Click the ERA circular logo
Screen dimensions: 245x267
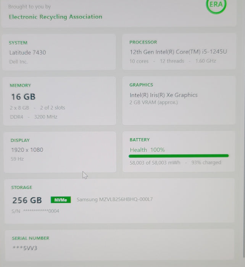(216, 5)
